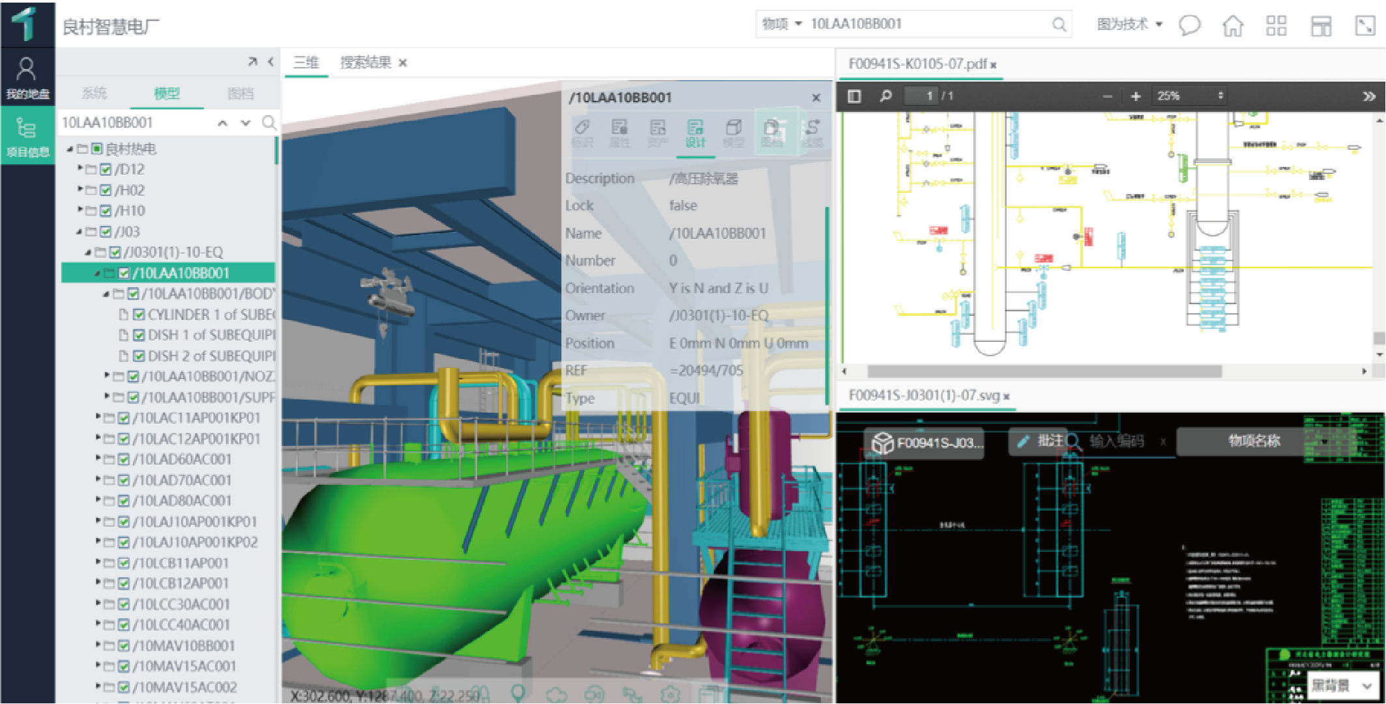
Task: Collapse the /J03 tree node arrow
Action: (79, 232)
